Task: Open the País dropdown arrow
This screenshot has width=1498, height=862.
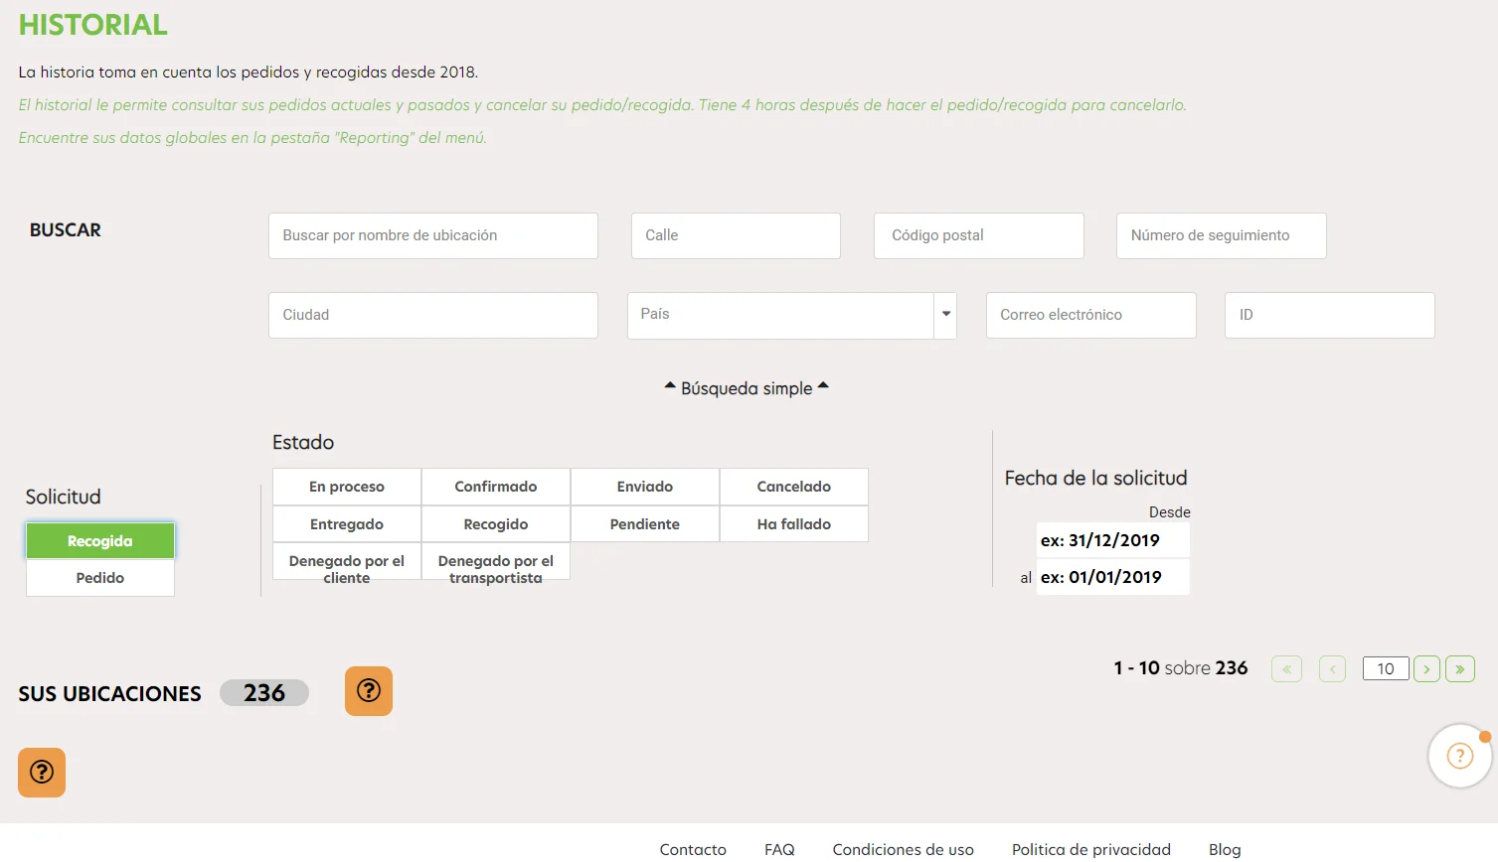Action: [946, 315]
